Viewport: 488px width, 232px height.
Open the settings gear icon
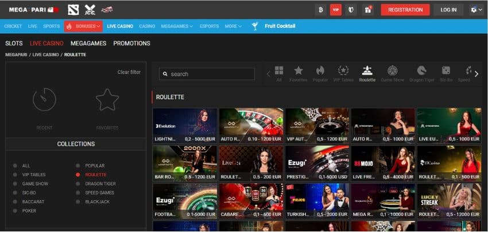[474, 10]
